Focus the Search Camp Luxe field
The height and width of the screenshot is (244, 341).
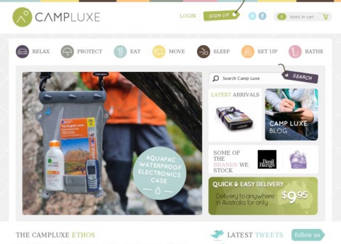(246, 79)
